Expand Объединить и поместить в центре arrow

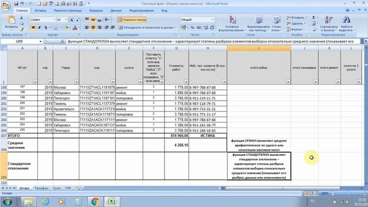(175, 28)
